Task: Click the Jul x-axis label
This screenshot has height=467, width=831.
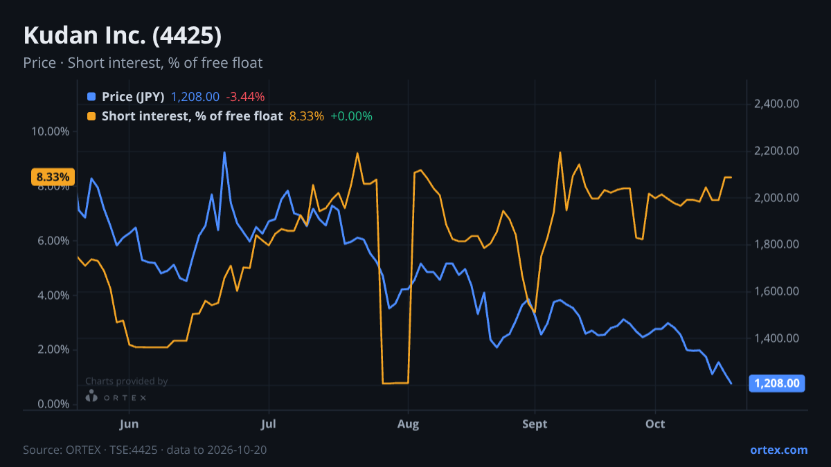Action: 270,423
